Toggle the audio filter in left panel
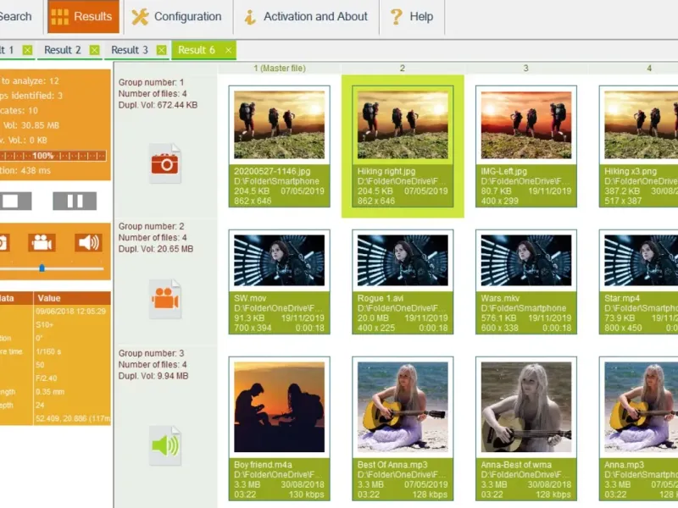The height and width of the screenshot is (508, 678). (x=89, y=243)
